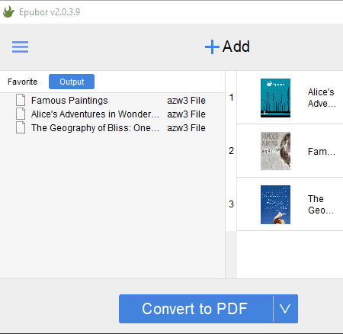Click the file icon beside Alice's Adventures
The width and height of the screenshot is (343, 334).
click(21, 114)
